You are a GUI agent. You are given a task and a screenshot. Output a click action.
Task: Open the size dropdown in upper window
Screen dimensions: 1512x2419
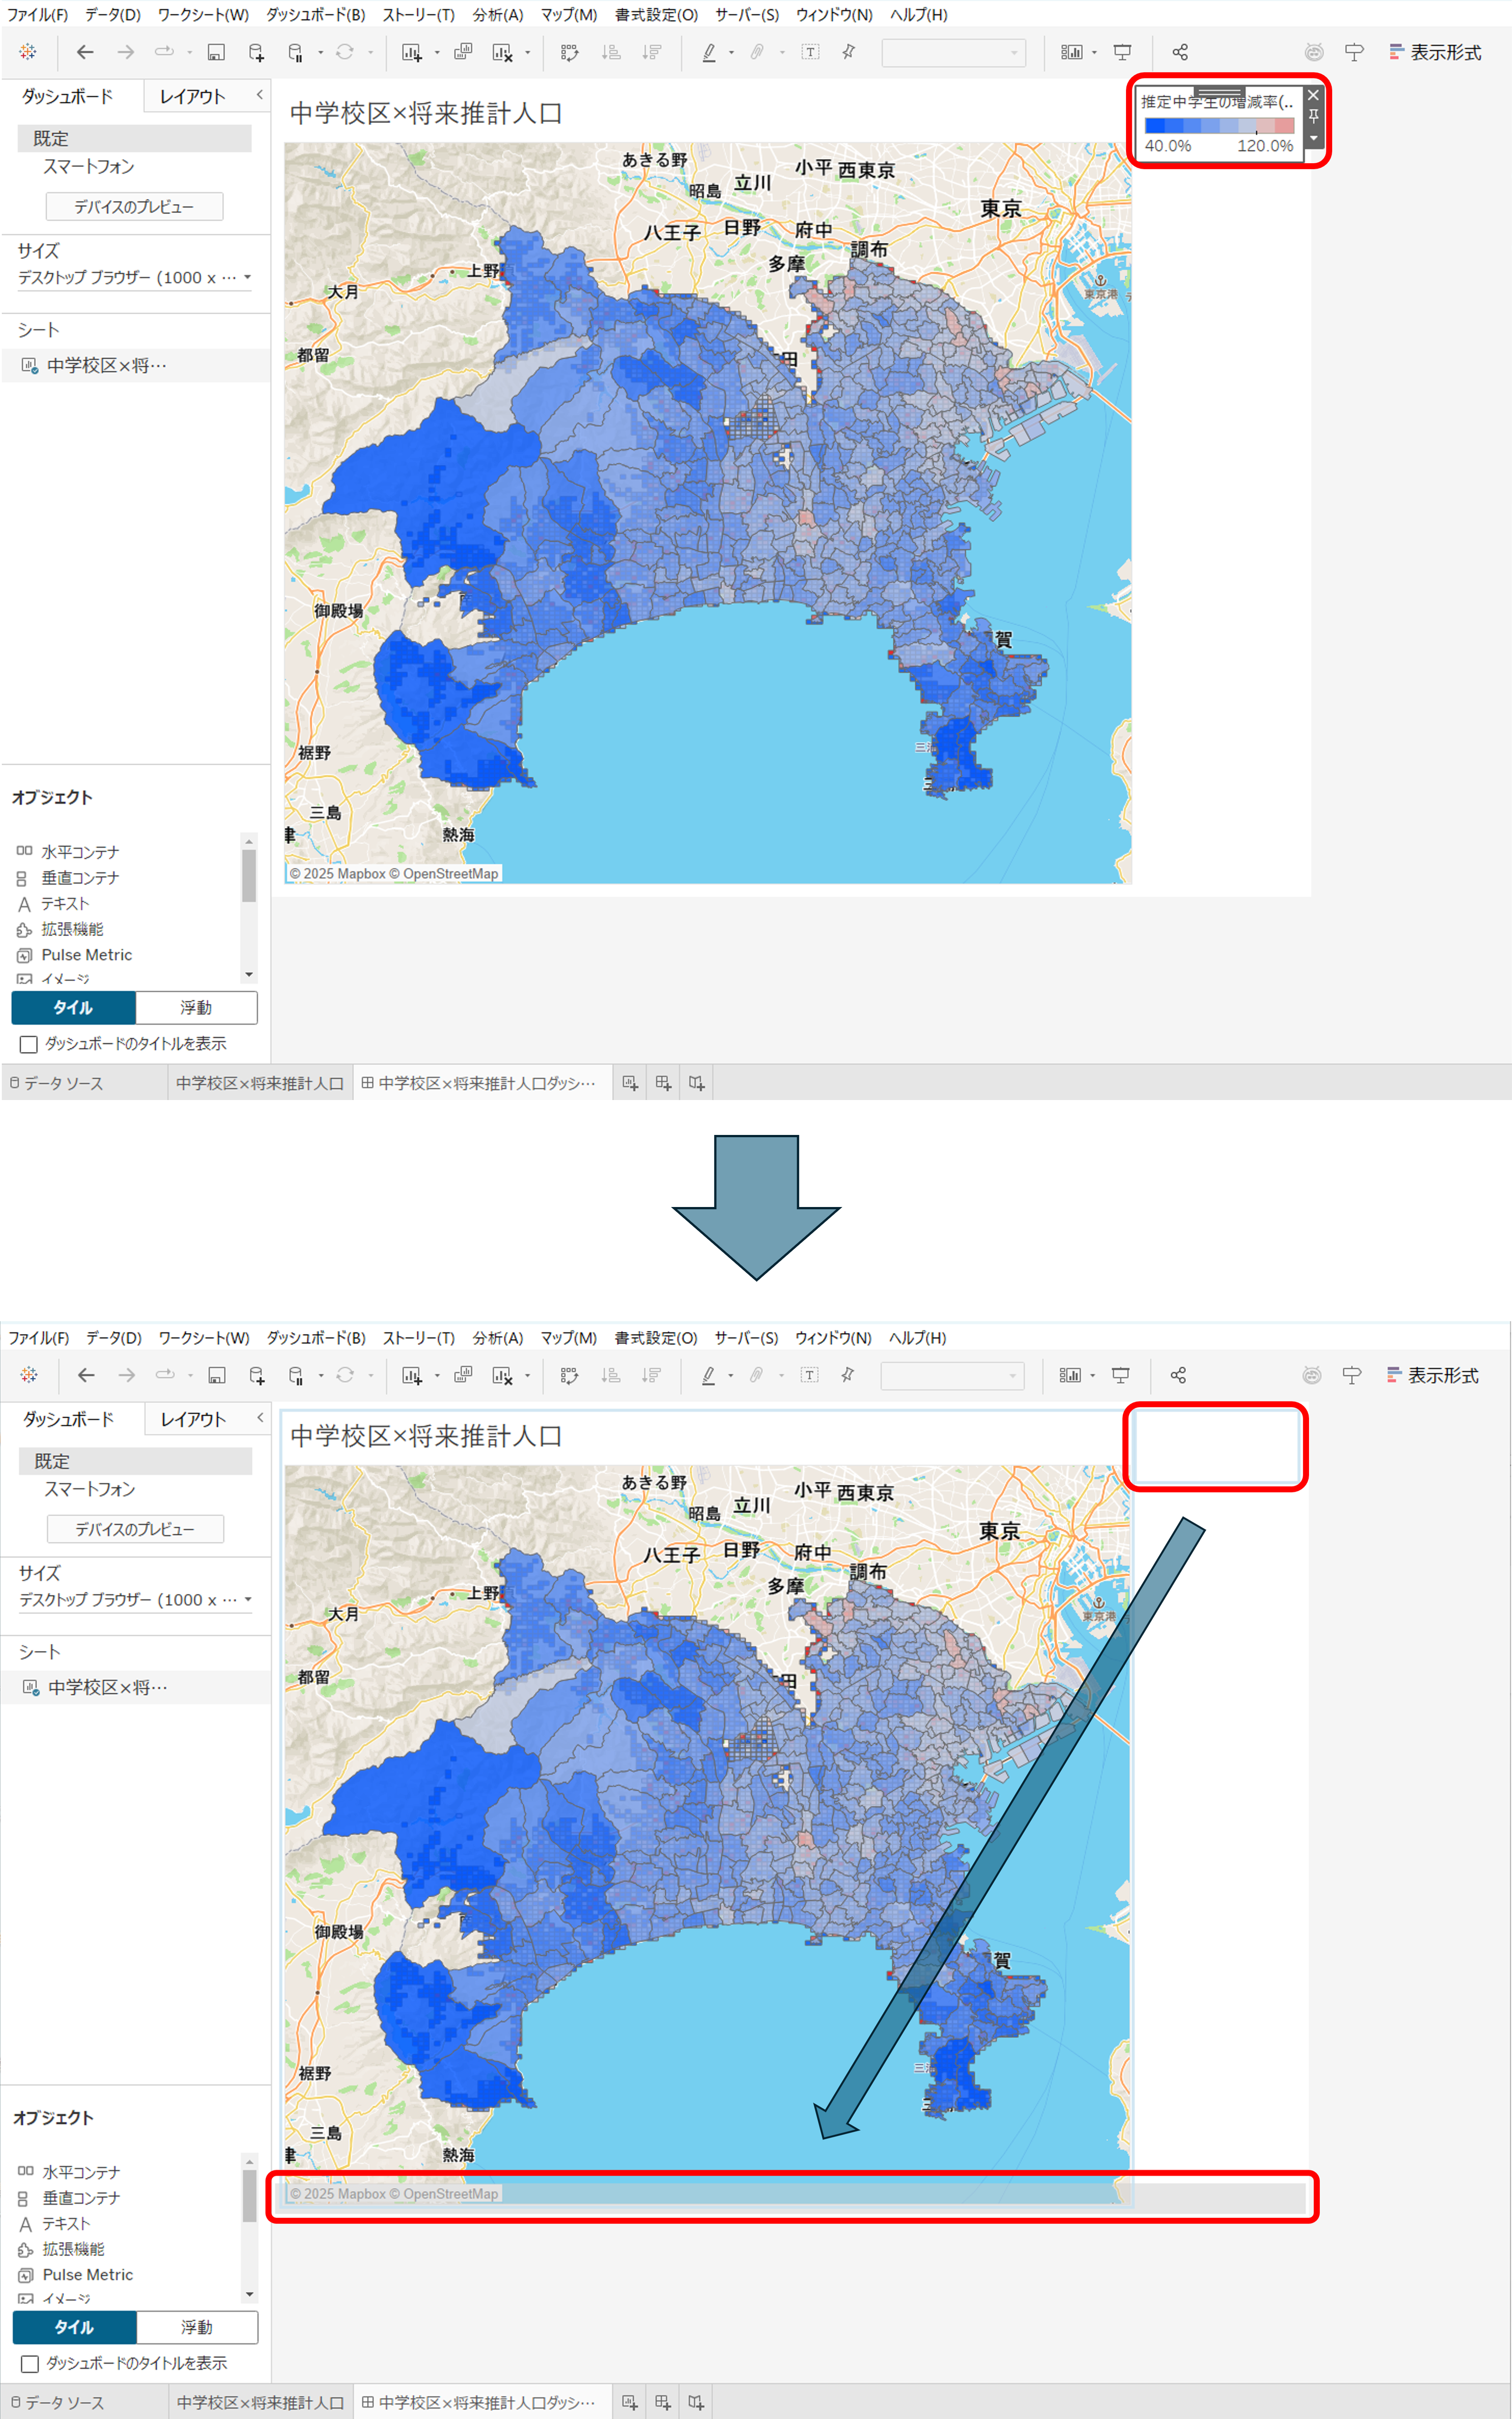click(x=135, y=277)
